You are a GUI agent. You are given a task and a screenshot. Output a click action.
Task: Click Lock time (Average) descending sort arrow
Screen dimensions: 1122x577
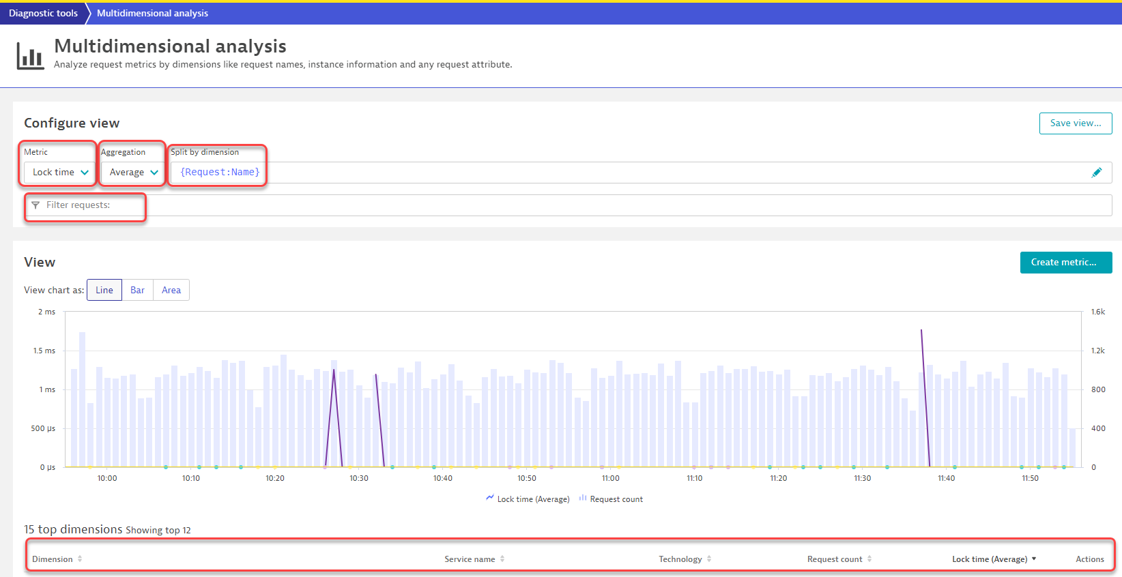[x=1034, y=559]
